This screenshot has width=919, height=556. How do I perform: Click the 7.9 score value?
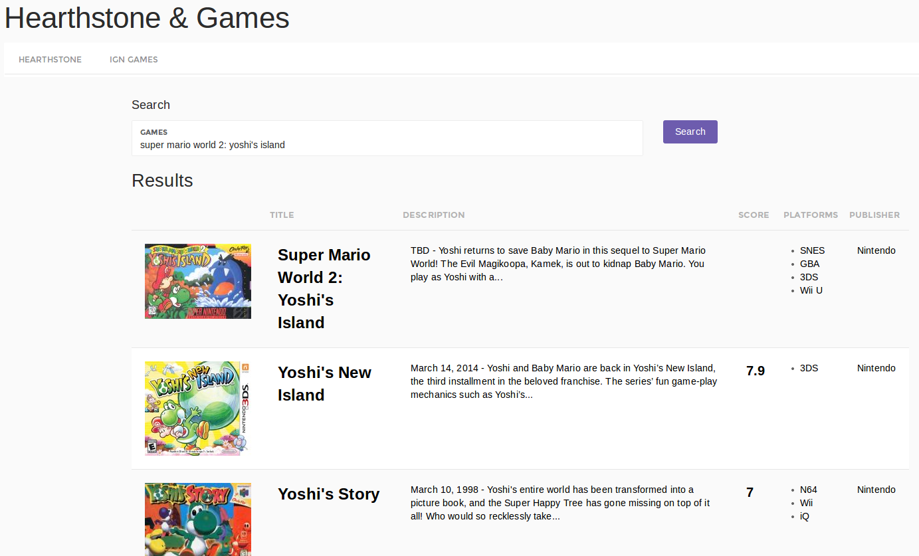756,371
